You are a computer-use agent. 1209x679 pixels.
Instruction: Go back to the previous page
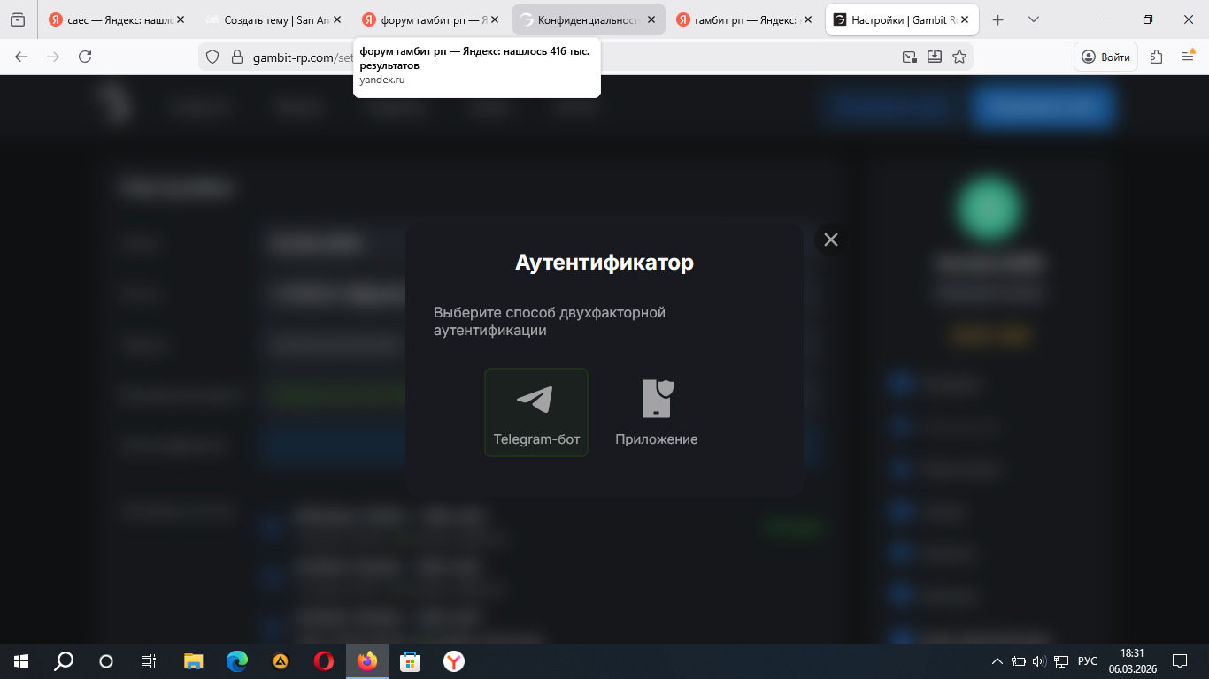pos(21,57)
